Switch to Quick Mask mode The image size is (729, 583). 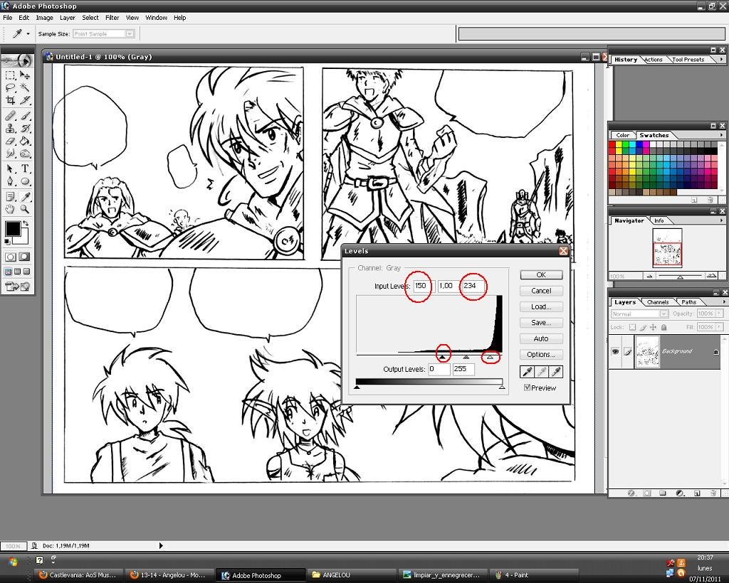(24, 257)
